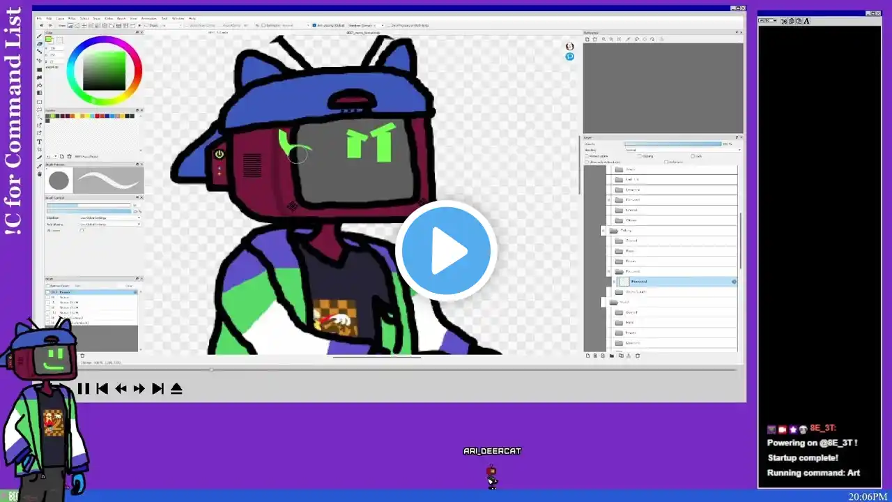
Task: Add a new color to the palette
Action: pos(62,156)
